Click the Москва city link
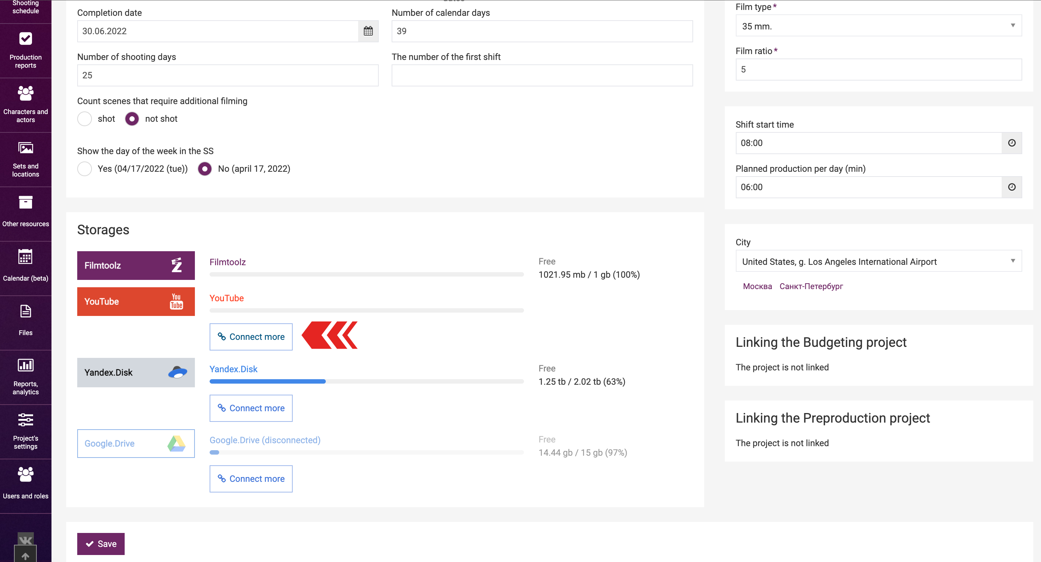The width and height of the screenshot is (1041, 562). (757, 286)
